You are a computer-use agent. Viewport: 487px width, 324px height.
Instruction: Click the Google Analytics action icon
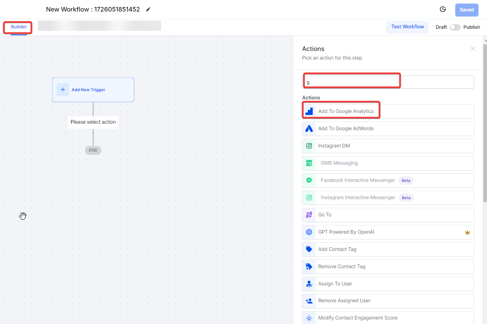click(309, 111)
